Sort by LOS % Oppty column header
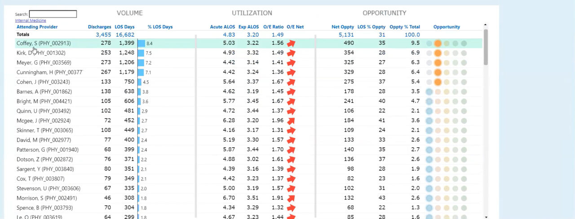Image resolution: width=575 pixels, height=219 pixels. [372, 27]
